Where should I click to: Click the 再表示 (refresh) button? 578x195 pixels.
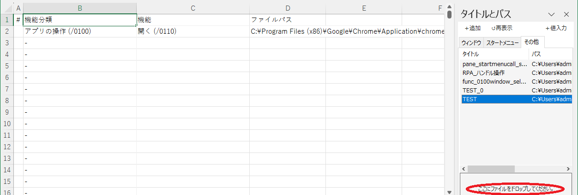point(502,28)
